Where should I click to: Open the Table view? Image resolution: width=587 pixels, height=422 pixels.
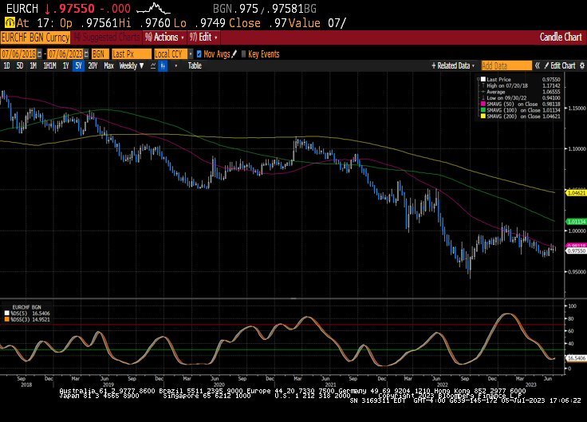click(x=194, y=65)
